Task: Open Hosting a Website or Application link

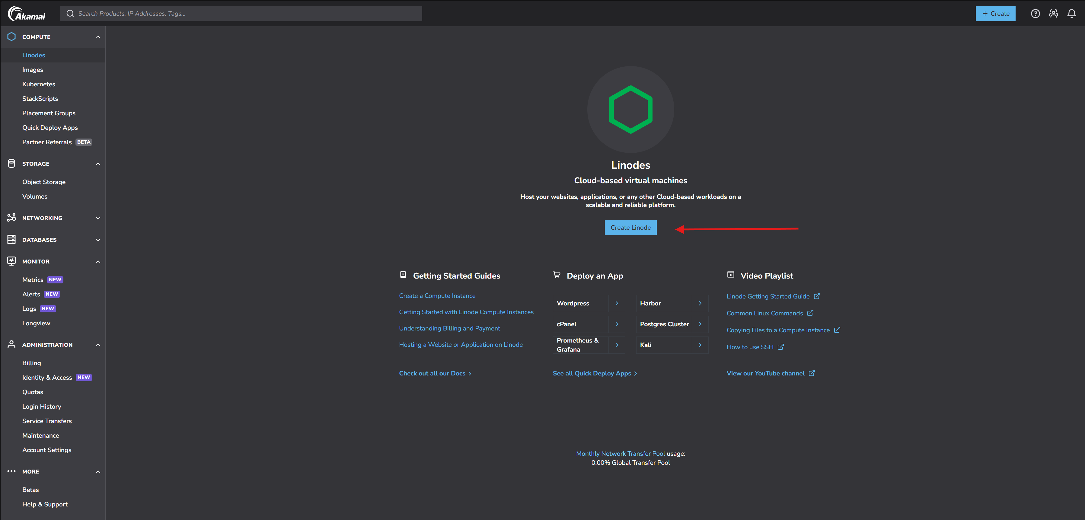Action: (461, 344)
